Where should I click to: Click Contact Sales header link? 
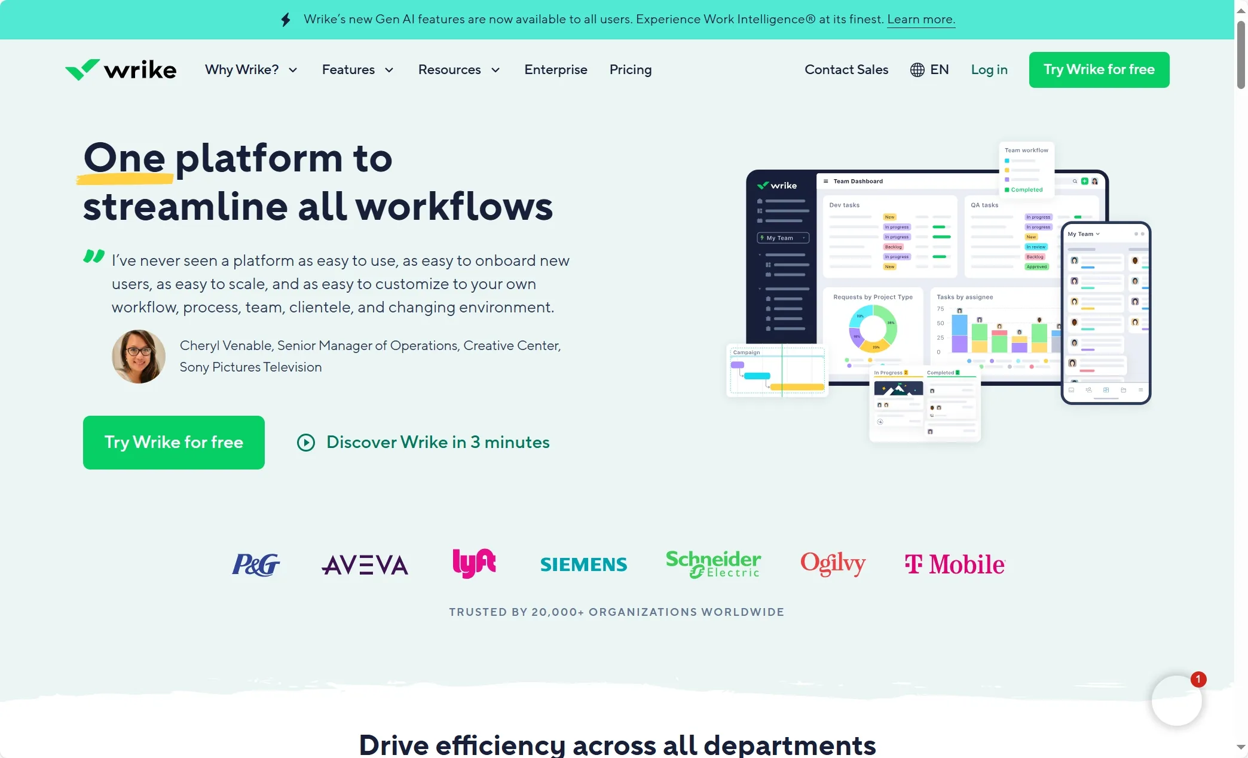pyautogui.click(x=846, y=69)
